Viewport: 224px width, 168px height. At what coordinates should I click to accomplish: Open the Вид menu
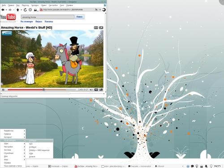point(18,5)
